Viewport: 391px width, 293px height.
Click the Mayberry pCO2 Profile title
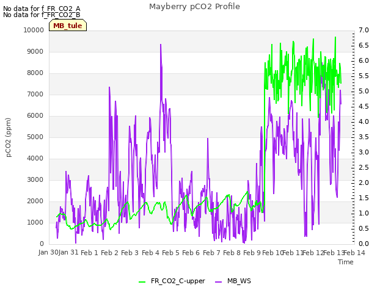click(194, 7)
